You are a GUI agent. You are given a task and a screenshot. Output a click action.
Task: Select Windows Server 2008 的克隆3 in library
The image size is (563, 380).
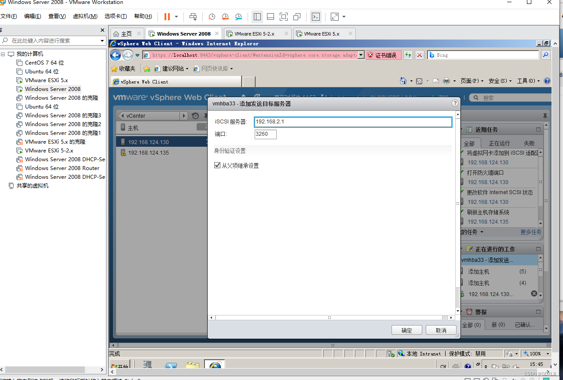[x=63, y=116]
